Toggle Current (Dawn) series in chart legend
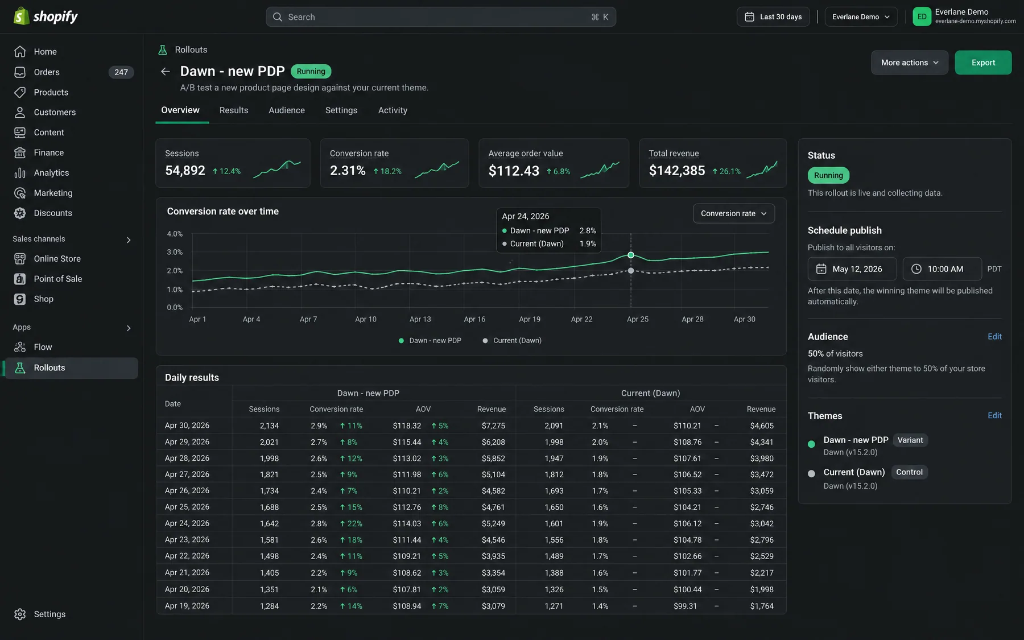The width and height of the screenshot is (1024, 640). pyautogui.click(x=512, y=341)
